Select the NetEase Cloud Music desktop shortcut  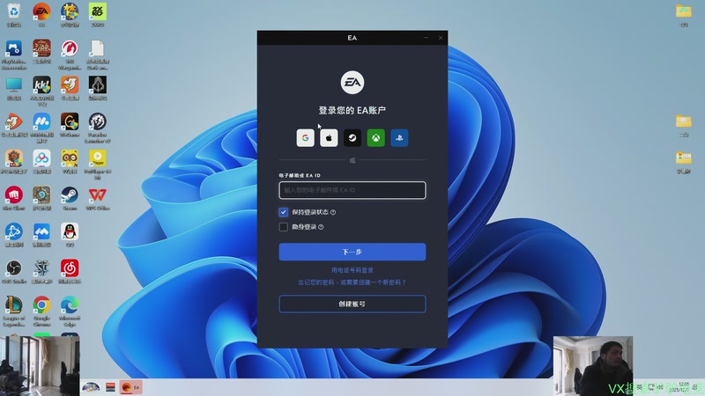[70, 272]
